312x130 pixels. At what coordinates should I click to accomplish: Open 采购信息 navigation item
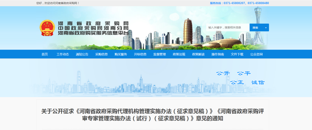pos(101,54)
